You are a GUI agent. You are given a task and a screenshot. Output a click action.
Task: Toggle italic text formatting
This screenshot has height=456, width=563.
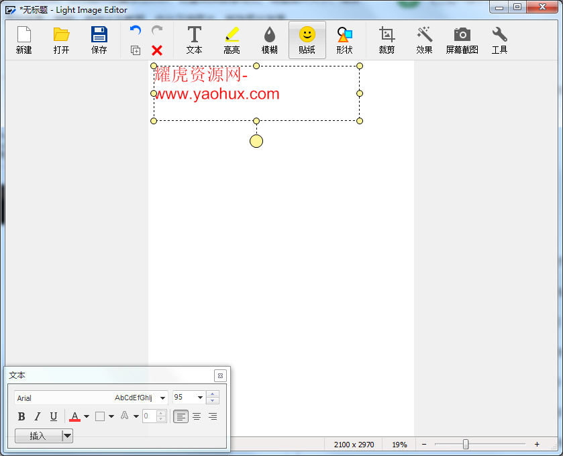38,416
